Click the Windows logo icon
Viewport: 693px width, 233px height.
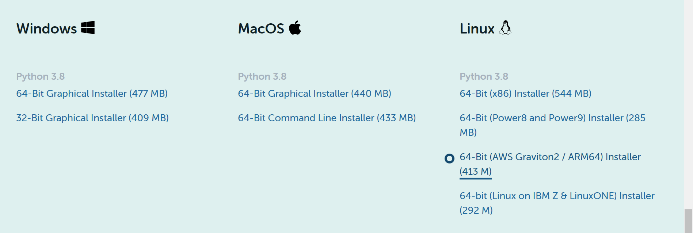pos(88,28)
